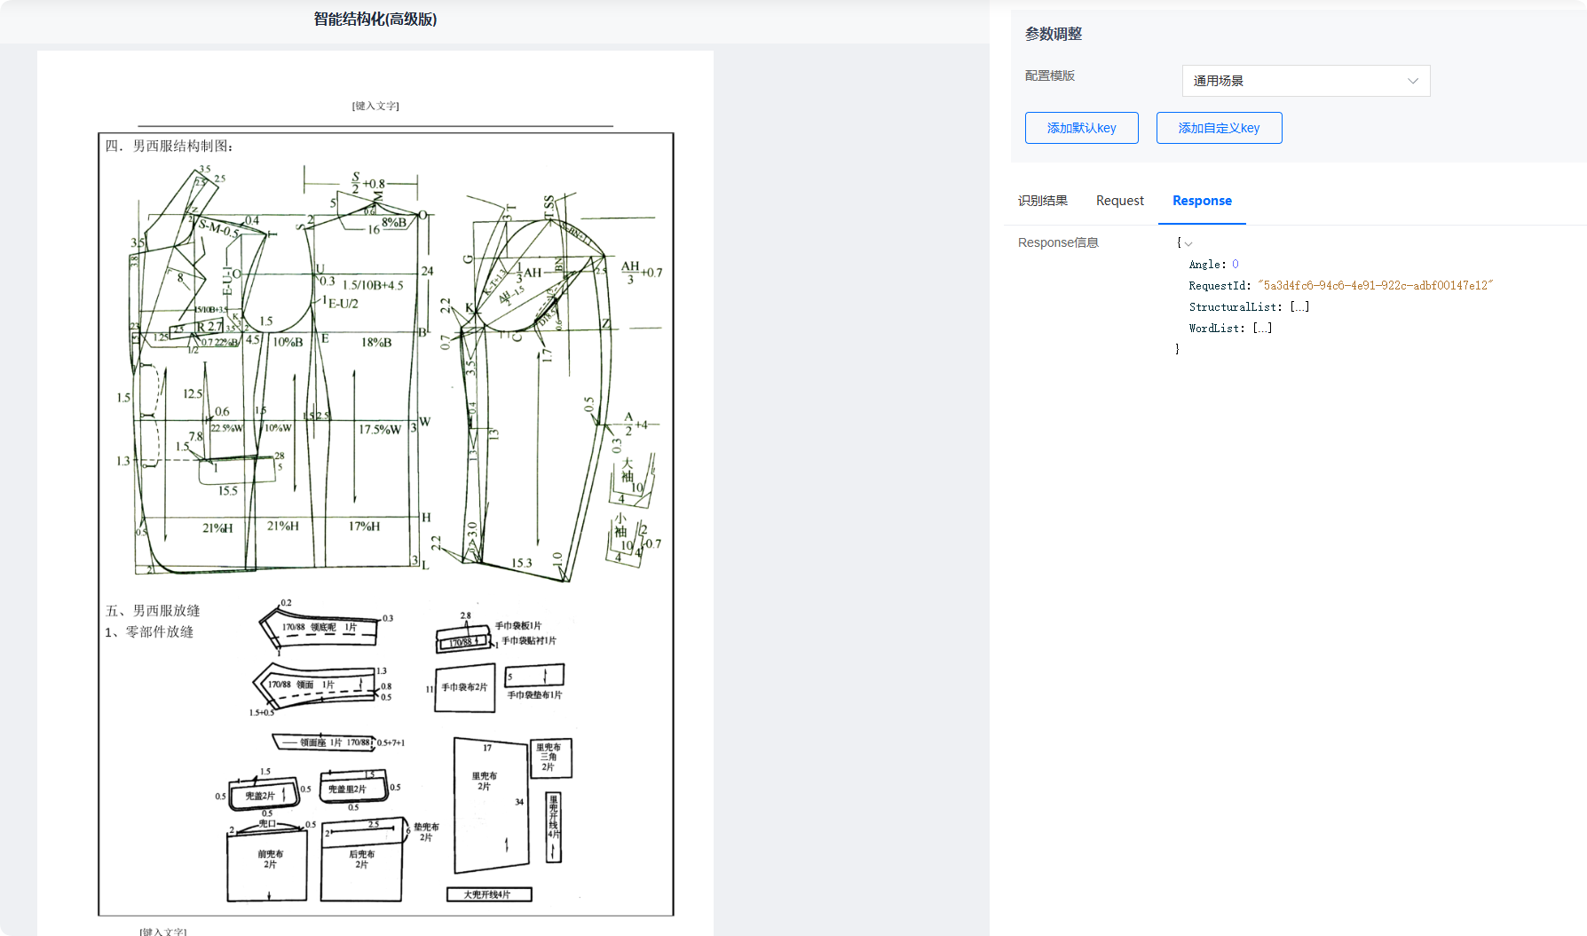1587x936 pixels.
Task: Click the 大兜开线4片 label in the diagram
Action: click(x=487, y=894)
